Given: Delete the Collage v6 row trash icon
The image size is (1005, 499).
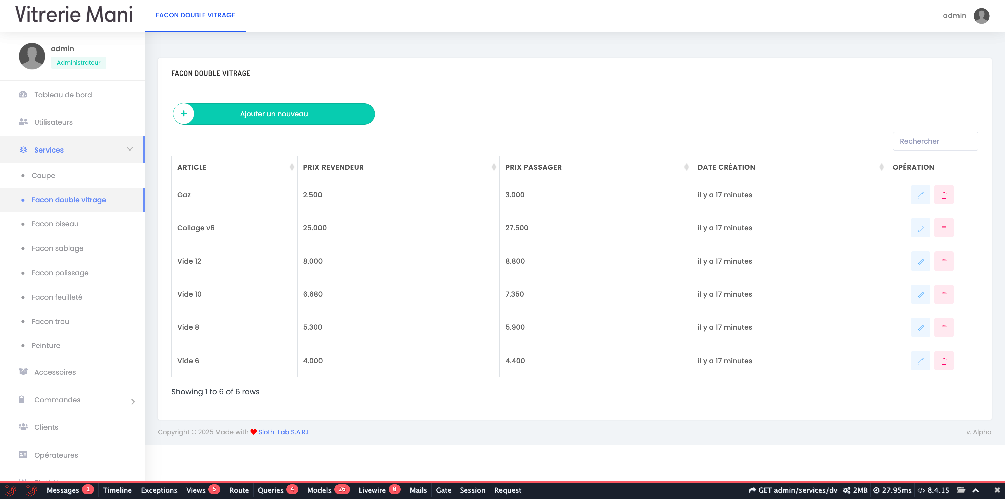Looking at the screenshot, I should pos(944,228).
